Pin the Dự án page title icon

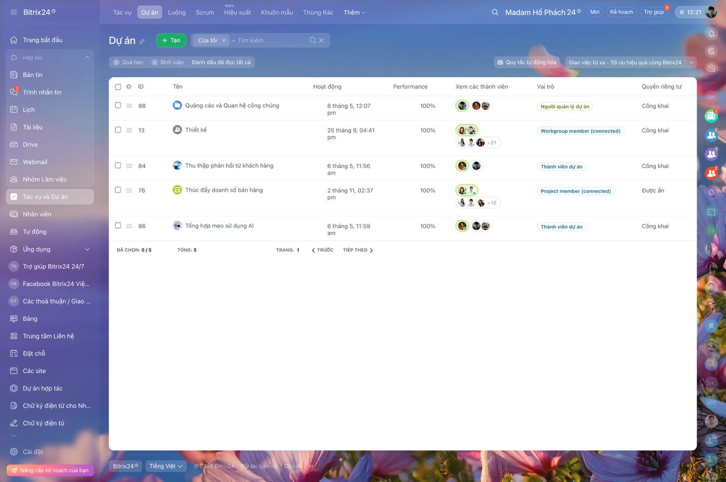pyautogui.click(x=142, y=42)
